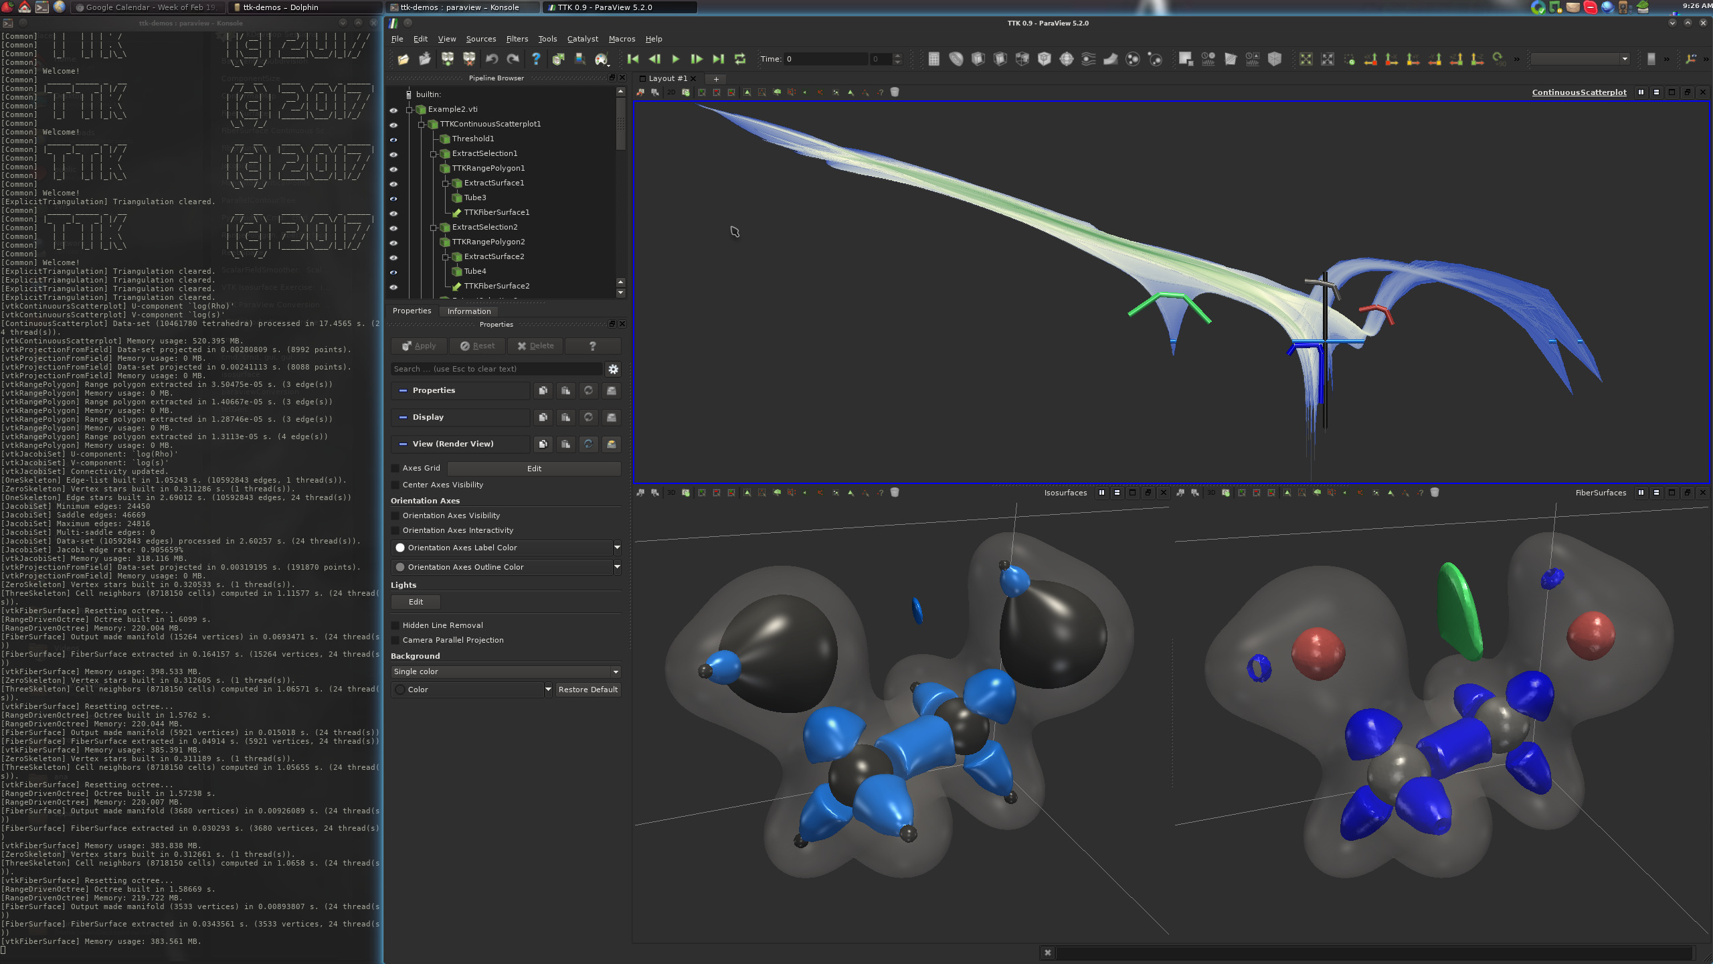
Task: Jump to the last frame
Action: pos(718,59)
